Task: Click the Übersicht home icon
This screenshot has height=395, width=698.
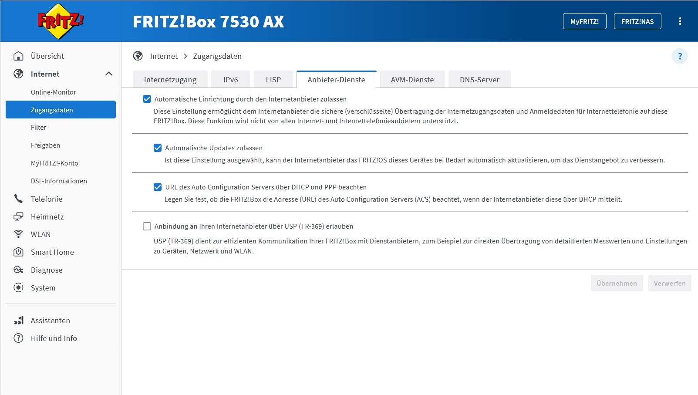Action: [18, 56]
